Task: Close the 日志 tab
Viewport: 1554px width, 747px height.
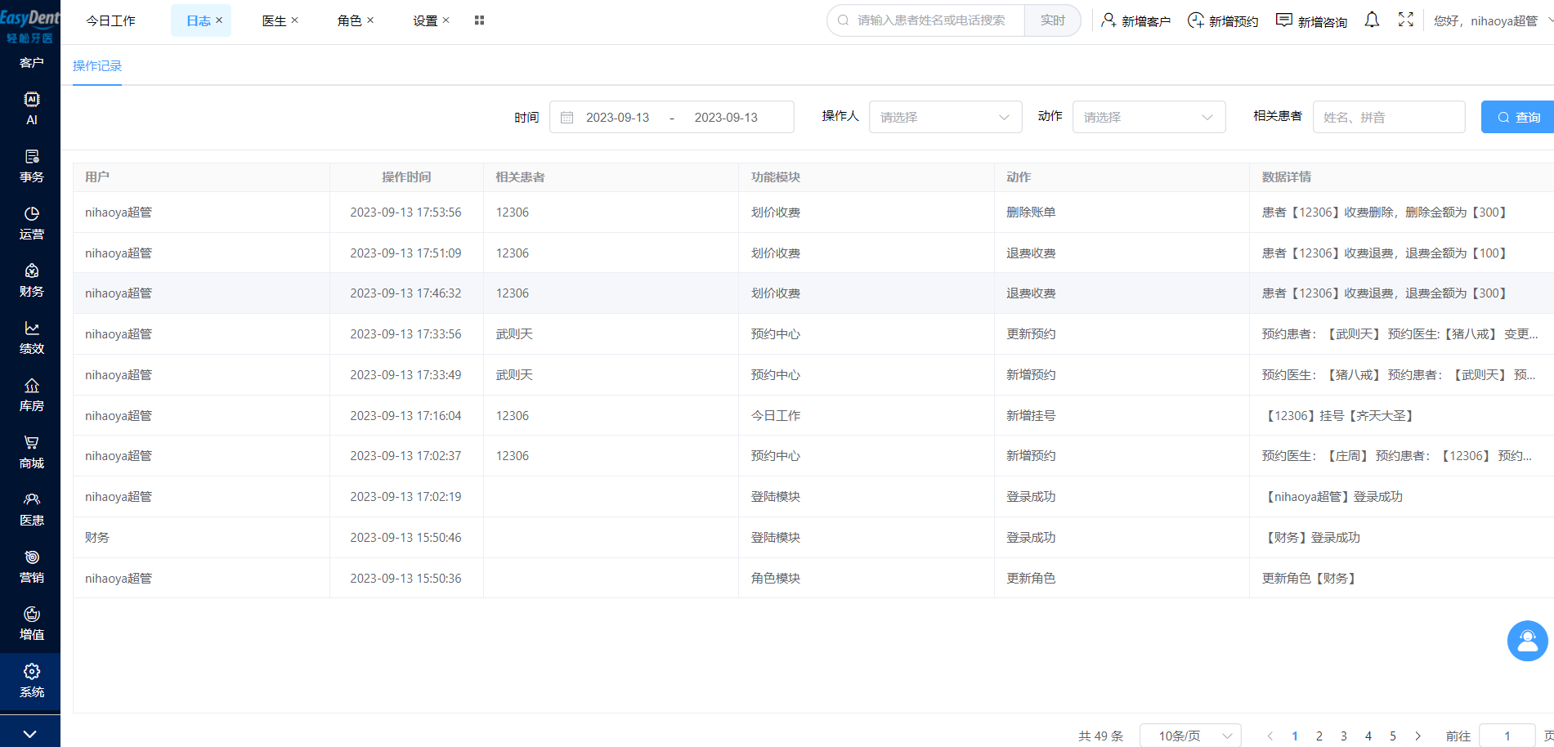Action: tap(219, 20)
